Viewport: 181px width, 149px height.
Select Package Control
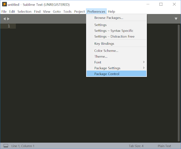(x=117, y=74)
